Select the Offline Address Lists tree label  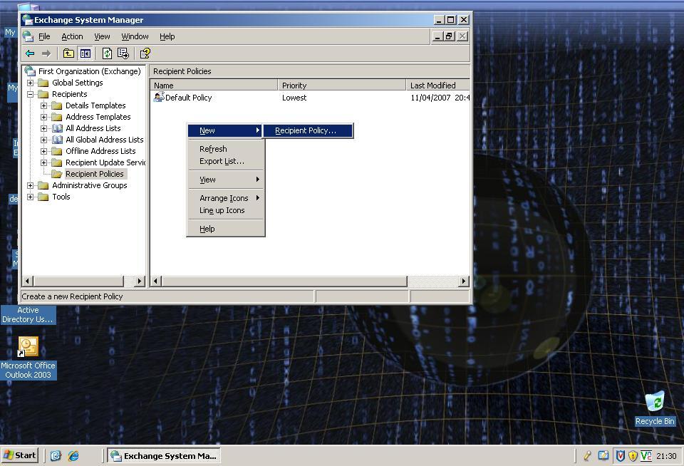coord(100,151)
